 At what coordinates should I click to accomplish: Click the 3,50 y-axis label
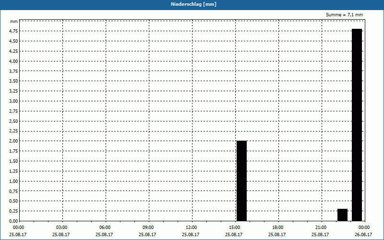pyautogui.click(x=13, y=81)
